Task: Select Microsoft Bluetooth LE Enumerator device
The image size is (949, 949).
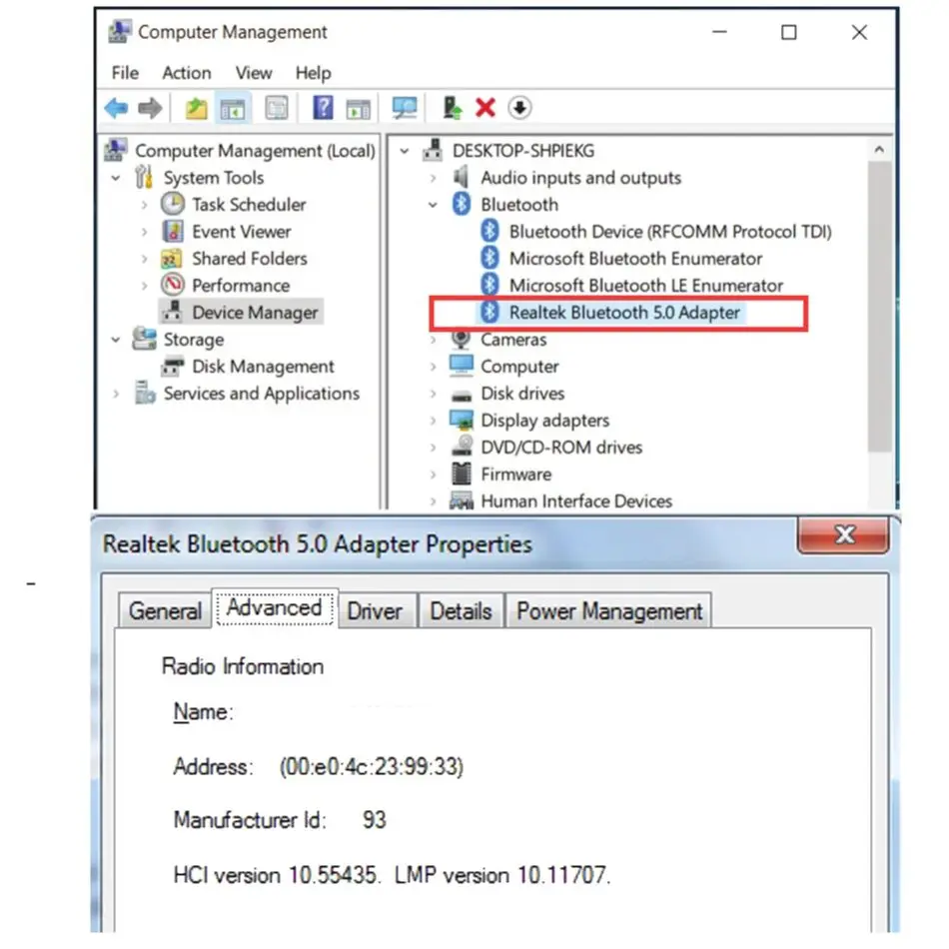Action: click(x=645, y=286)
